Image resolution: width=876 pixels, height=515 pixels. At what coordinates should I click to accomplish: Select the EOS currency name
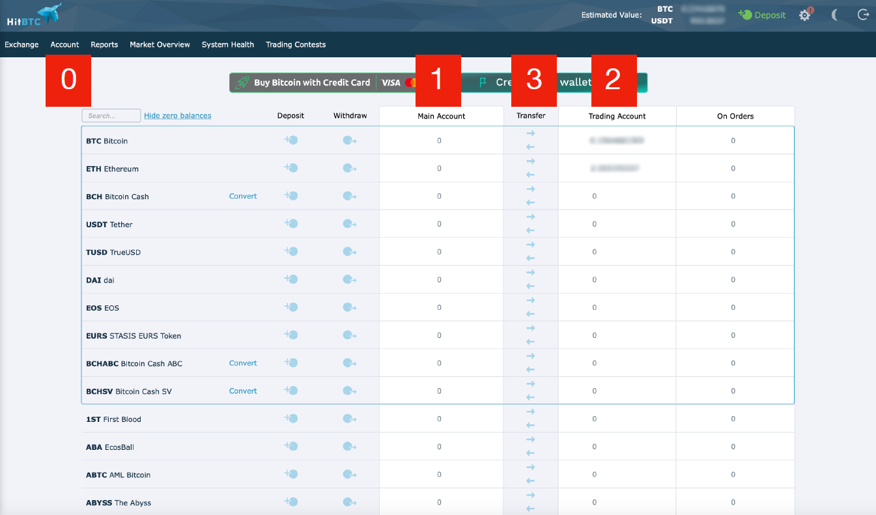pyautogui.click(x=102, y=308)
